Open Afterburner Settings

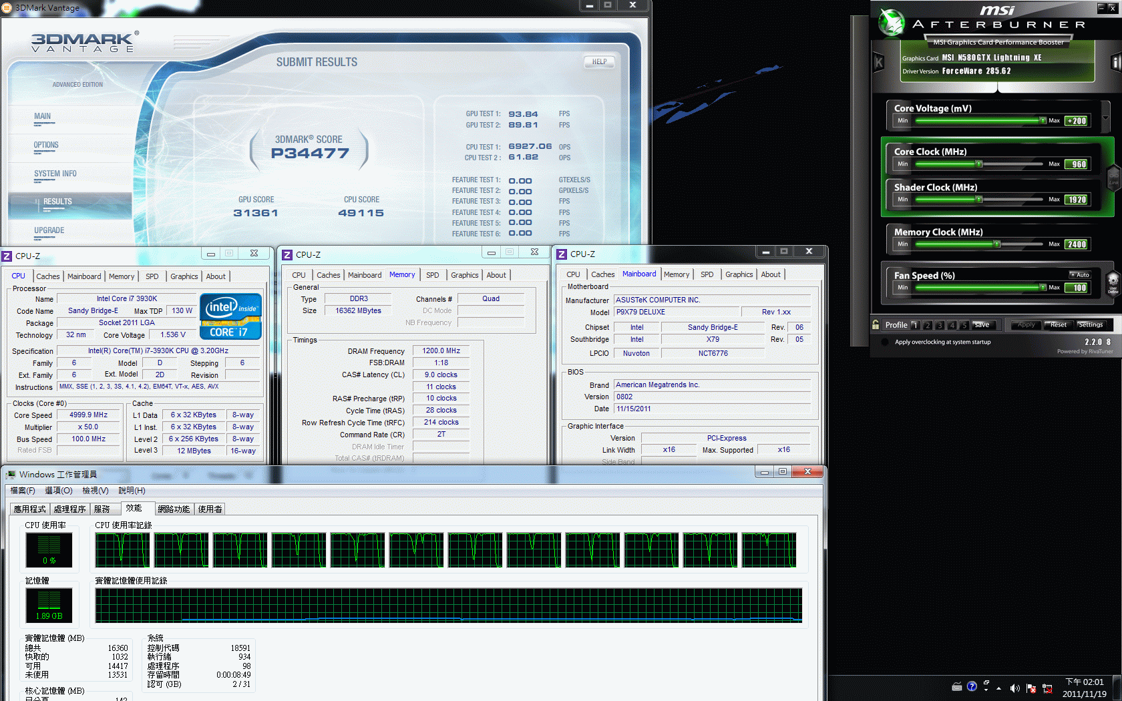coord(1091,325)
